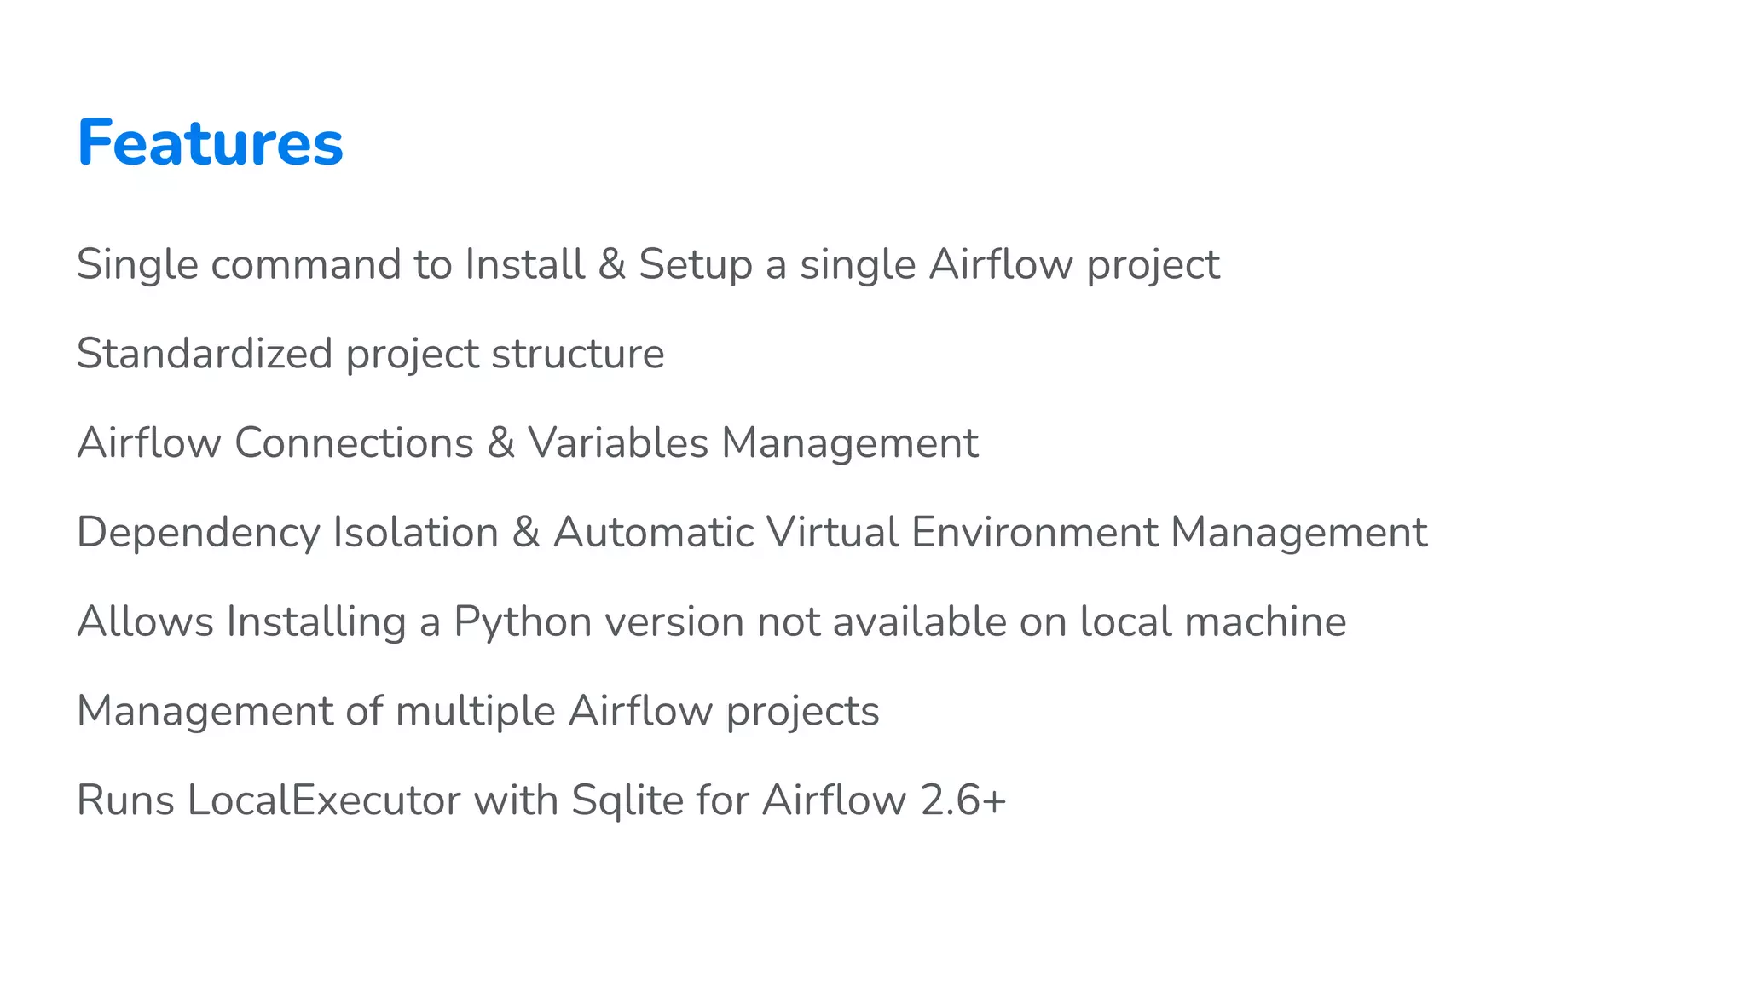Click the Features heading
1746x982 pixels.
pos(211,142)
